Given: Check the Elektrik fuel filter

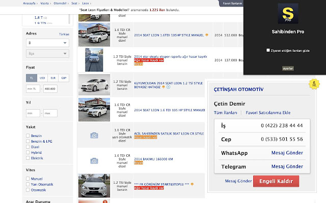Looking at the screenshot, I should [x=28, y=158].
